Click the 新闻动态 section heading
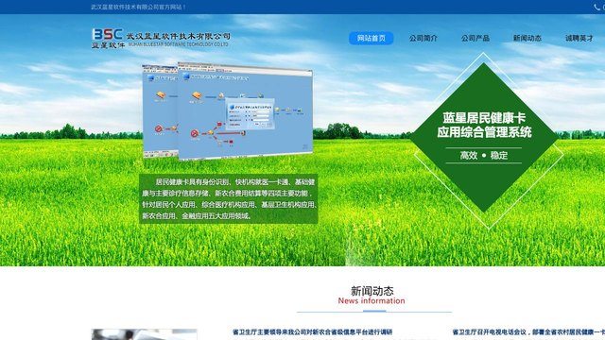 372,290
